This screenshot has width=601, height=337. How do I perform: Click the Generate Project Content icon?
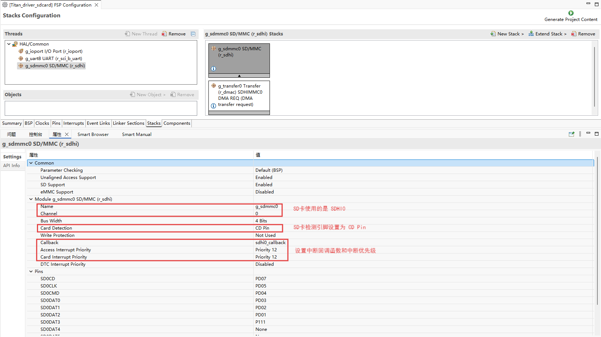point(571,13)
